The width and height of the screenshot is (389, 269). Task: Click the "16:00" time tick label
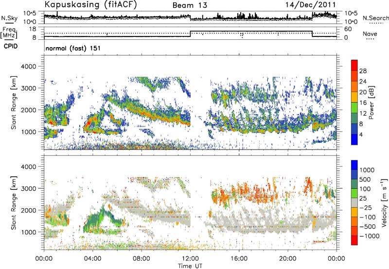click(239, 259)
